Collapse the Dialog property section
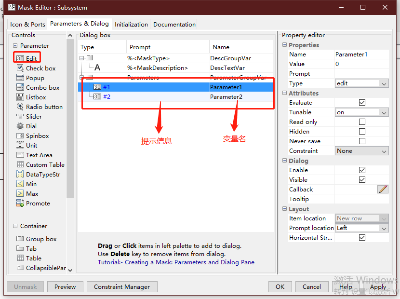 (284, 161)
